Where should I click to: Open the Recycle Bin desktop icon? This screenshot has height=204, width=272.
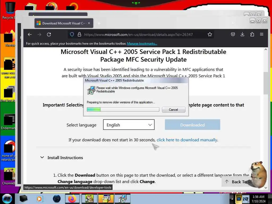click(10, 10)
